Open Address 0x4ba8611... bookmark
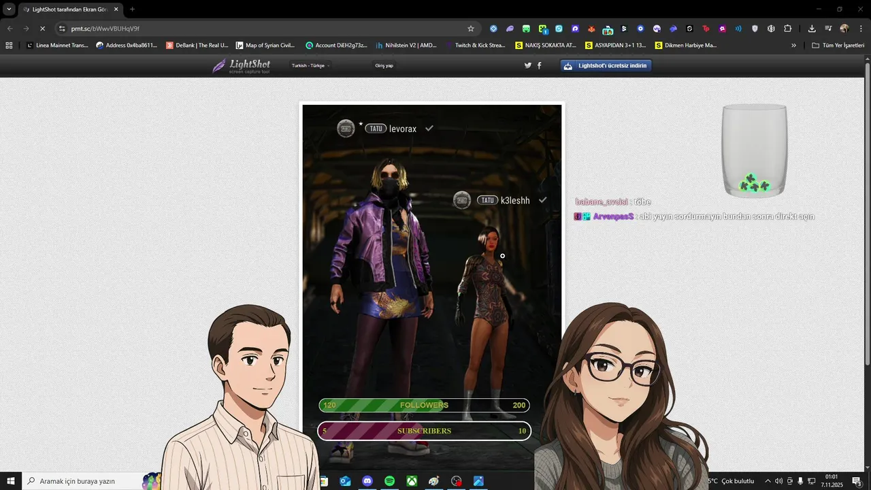The width and height of the screenshot is (871, 490). coord(127,46)
